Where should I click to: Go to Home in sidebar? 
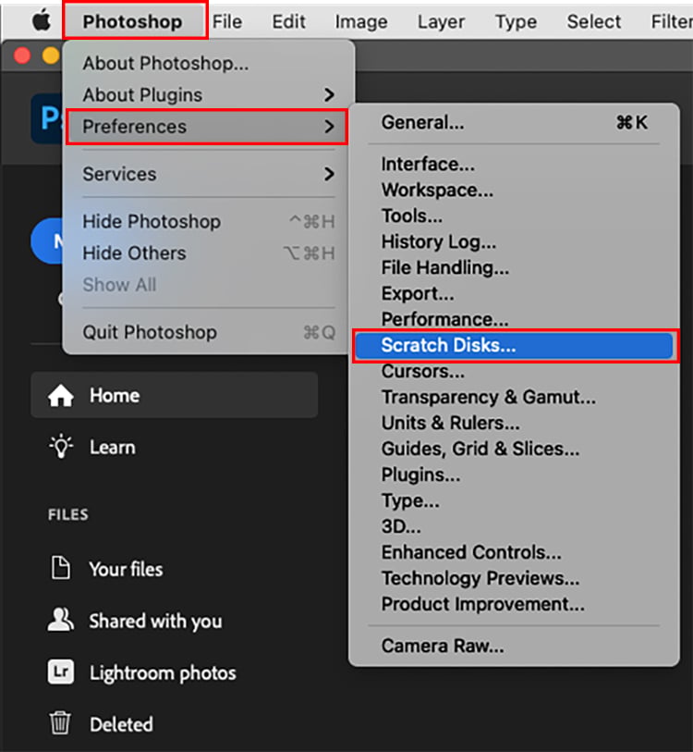175,396
